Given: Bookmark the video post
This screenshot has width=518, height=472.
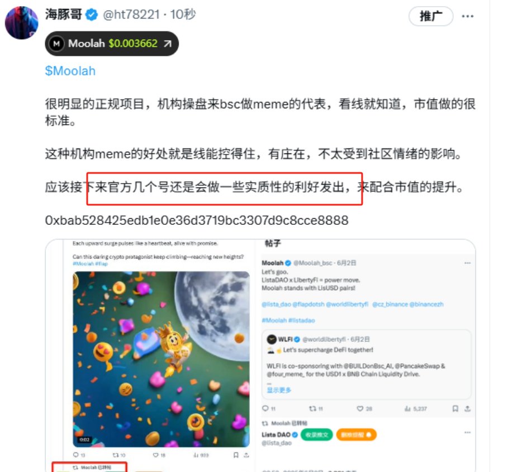Looking at the screenshot, I should coord(236,455).
